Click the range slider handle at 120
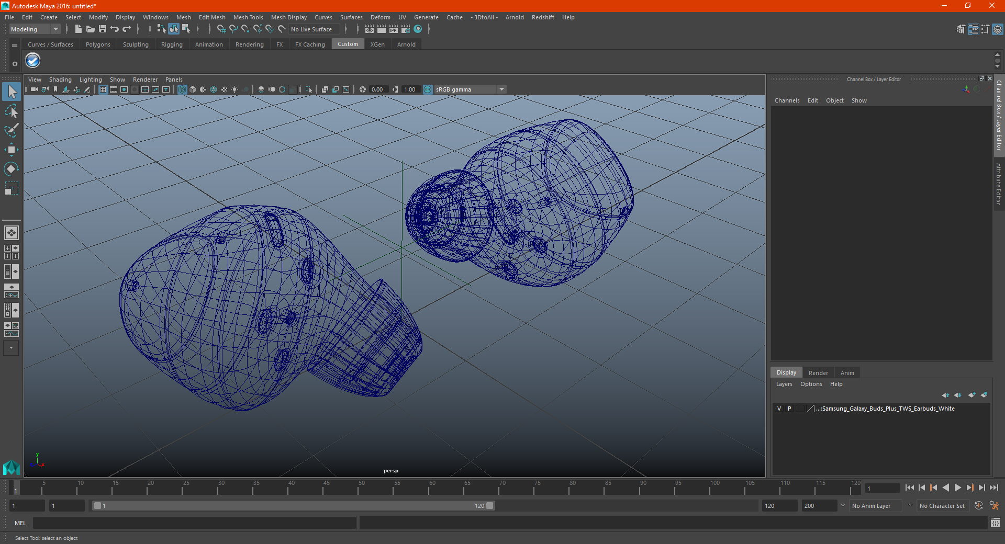 pyautogui.click(x=489, y=506)
